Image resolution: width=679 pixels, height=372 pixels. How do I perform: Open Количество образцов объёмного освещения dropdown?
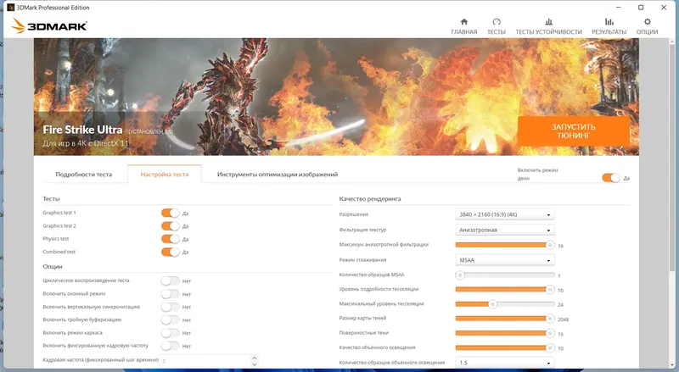[x=504, y=363]
